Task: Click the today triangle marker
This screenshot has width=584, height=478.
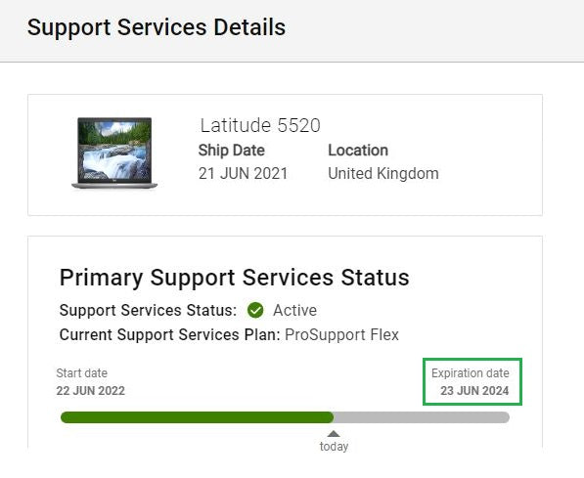Action: point(334,434)
